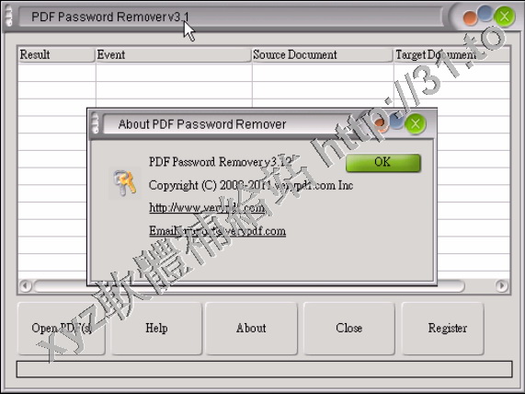Click the About button

251,329
